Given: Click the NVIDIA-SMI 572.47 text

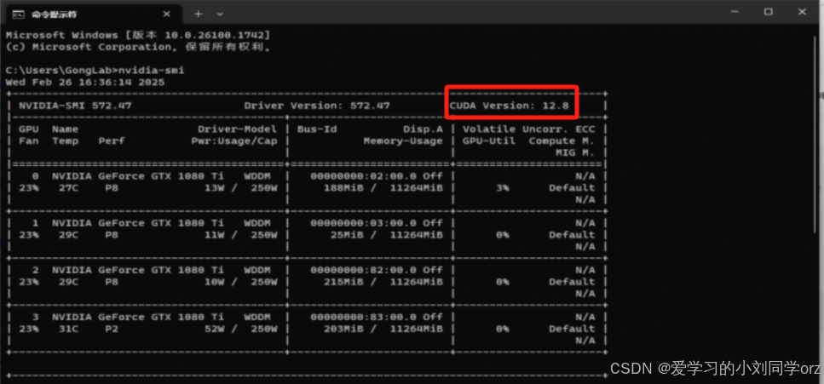Looking at the screenshot, I should click(x=75, y=106).
